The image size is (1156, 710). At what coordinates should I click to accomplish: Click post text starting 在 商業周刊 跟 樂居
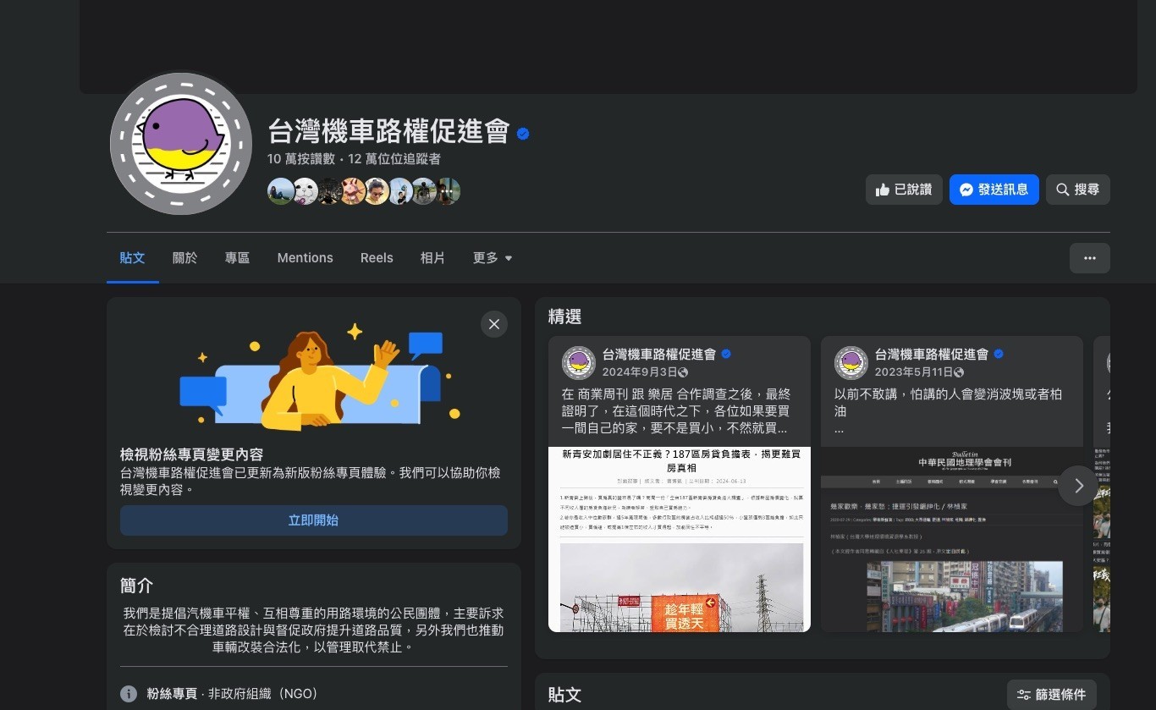[676, 411]
